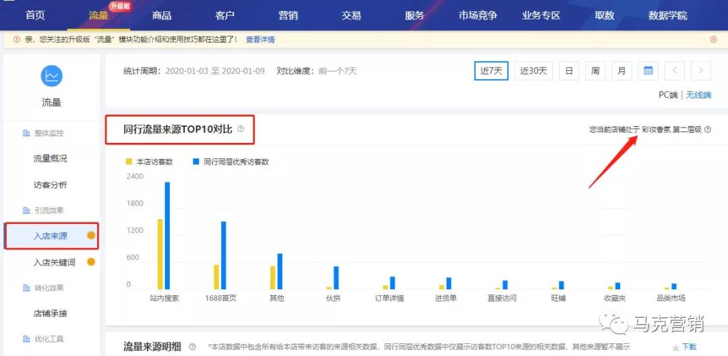The image size is (728, 356).
Task: Open the calendar date picker icon
Action: click(x=647, y=71)
